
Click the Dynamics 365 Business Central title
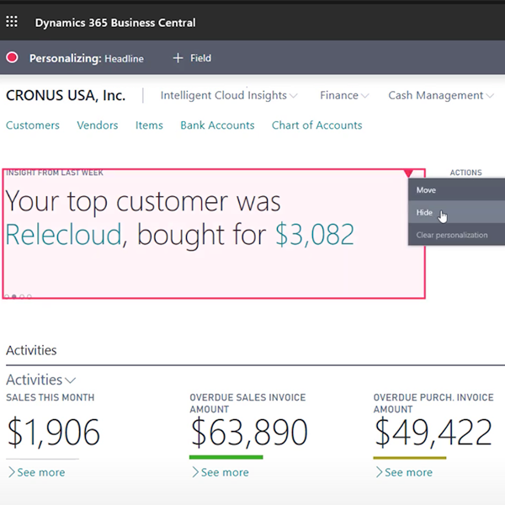pyautogui.click(x=115, y=23)
